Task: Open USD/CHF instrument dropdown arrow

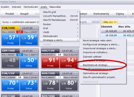Action: tap(58, 51)
